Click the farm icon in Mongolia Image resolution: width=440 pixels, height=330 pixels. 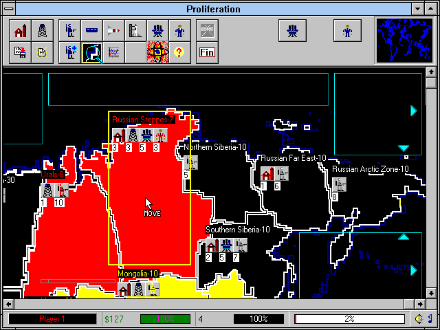pos(124,289)
